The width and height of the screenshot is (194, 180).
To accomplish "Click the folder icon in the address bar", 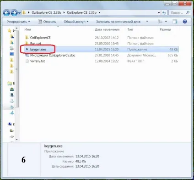I will (x=24, y=12).
